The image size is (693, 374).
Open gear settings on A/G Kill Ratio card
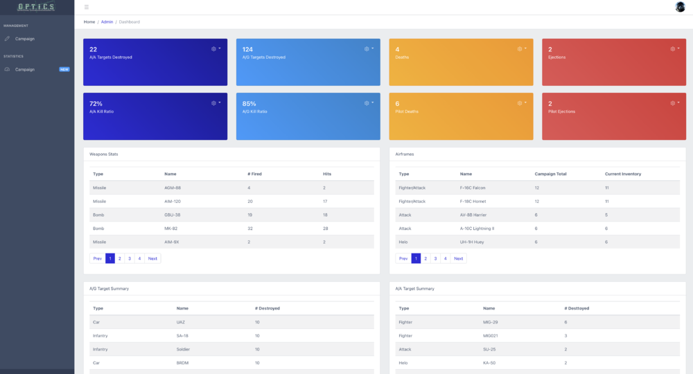pyautogui.click(x=369, y=103)
